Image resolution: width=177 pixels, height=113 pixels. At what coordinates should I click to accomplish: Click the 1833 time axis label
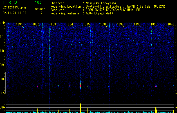[x=53, y=24]
